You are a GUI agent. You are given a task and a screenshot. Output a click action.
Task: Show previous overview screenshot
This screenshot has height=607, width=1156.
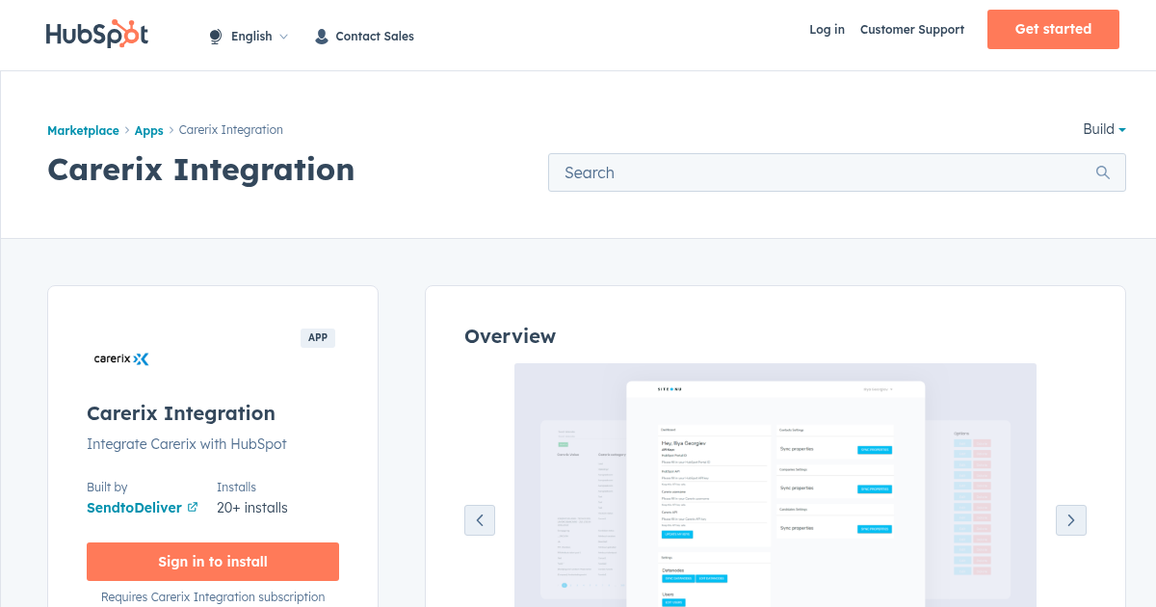click(x=480, y=520)
